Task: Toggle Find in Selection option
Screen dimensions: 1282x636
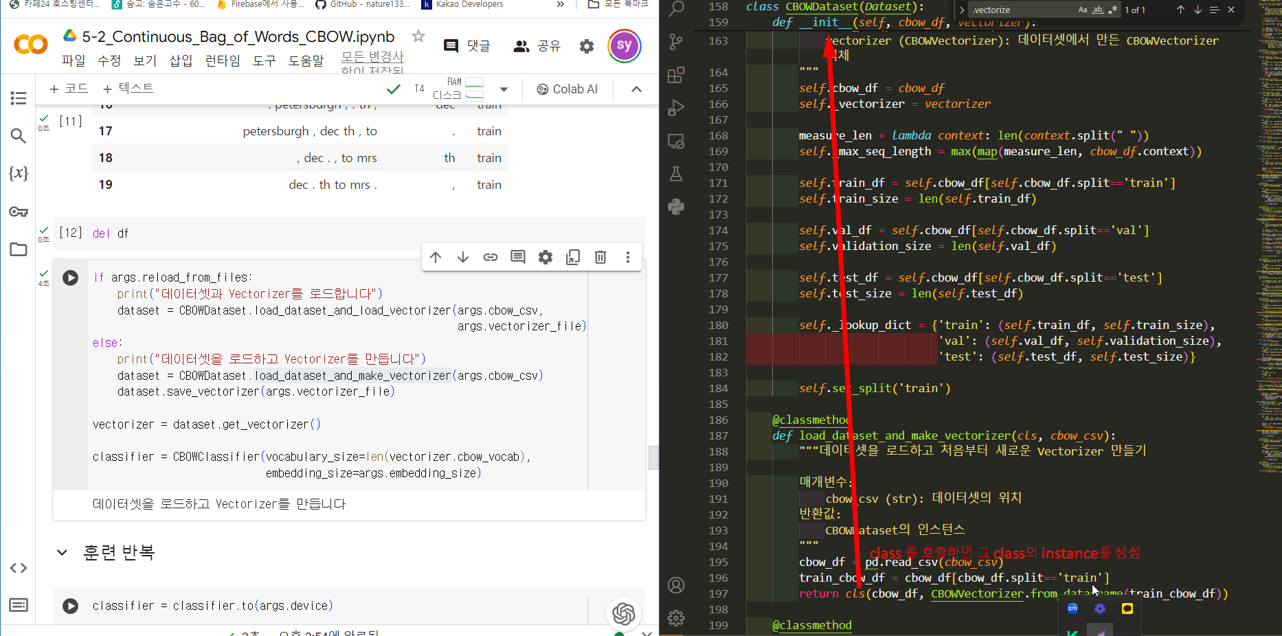Action: tap(1214, 10)
